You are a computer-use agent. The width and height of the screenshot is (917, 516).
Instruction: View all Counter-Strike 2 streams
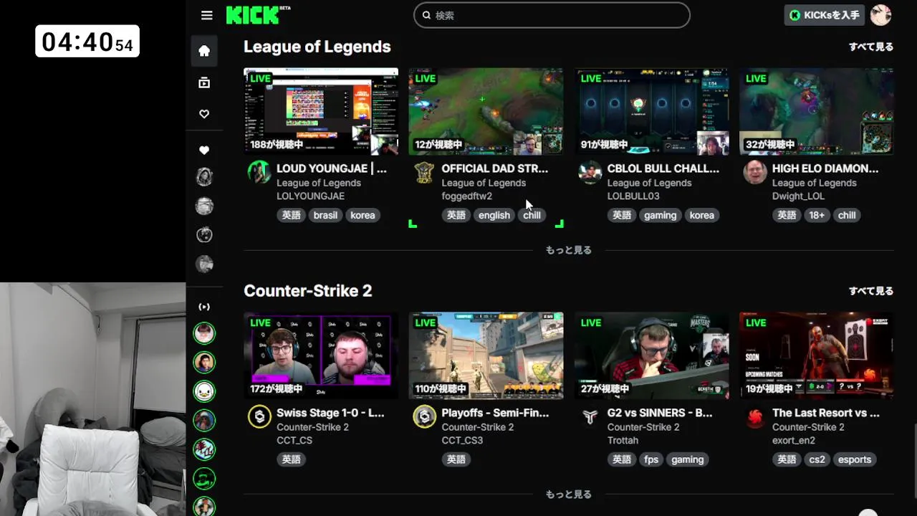coord(871,291)
